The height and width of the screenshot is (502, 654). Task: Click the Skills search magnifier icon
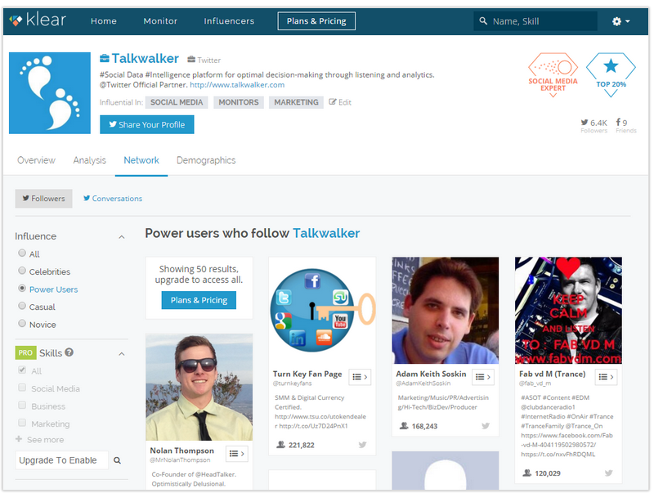tap(117, 460)
